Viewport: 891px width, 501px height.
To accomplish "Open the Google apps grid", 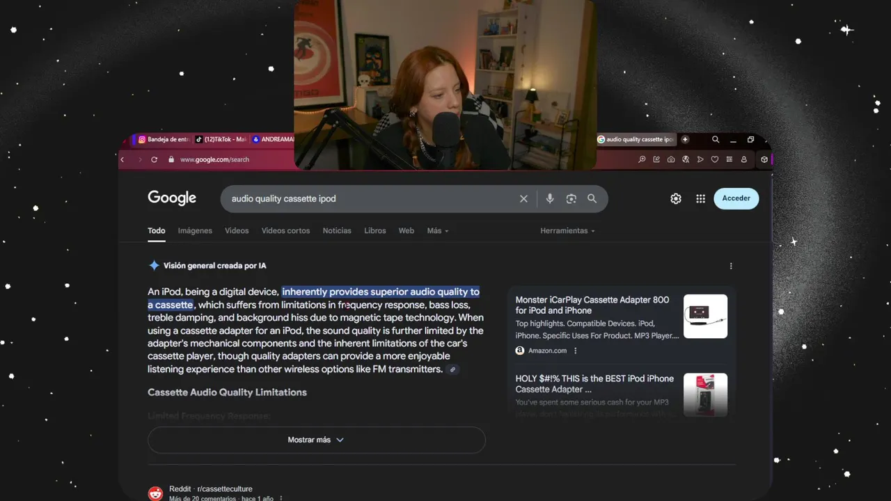I will [x=701, y=199].
